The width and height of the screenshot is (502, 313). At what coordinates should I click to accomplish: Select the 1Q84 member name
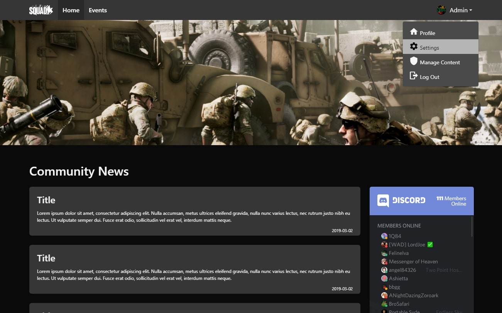(395, 236)
